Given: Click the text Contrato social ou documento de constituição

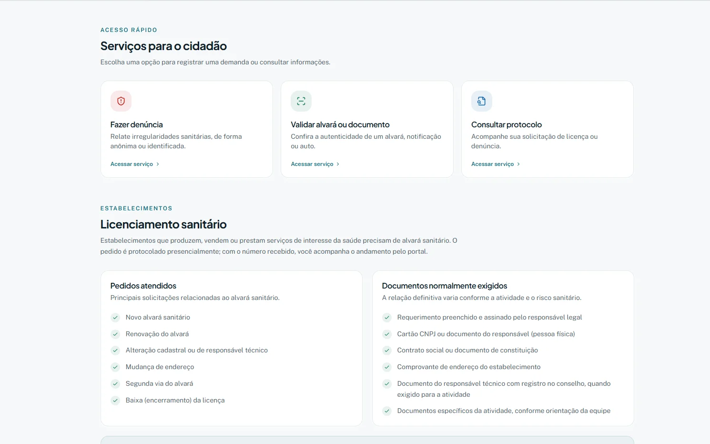Looking at the screenshot, I should [467, 351].
